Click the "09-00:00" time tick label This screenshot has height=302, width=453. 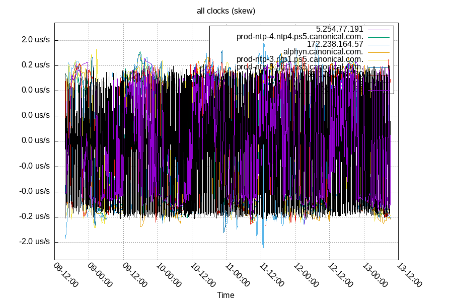point(100,275)
